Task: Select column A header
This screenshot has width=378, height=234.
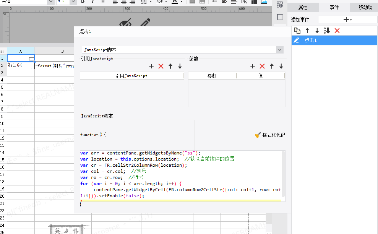Action: 21,51
